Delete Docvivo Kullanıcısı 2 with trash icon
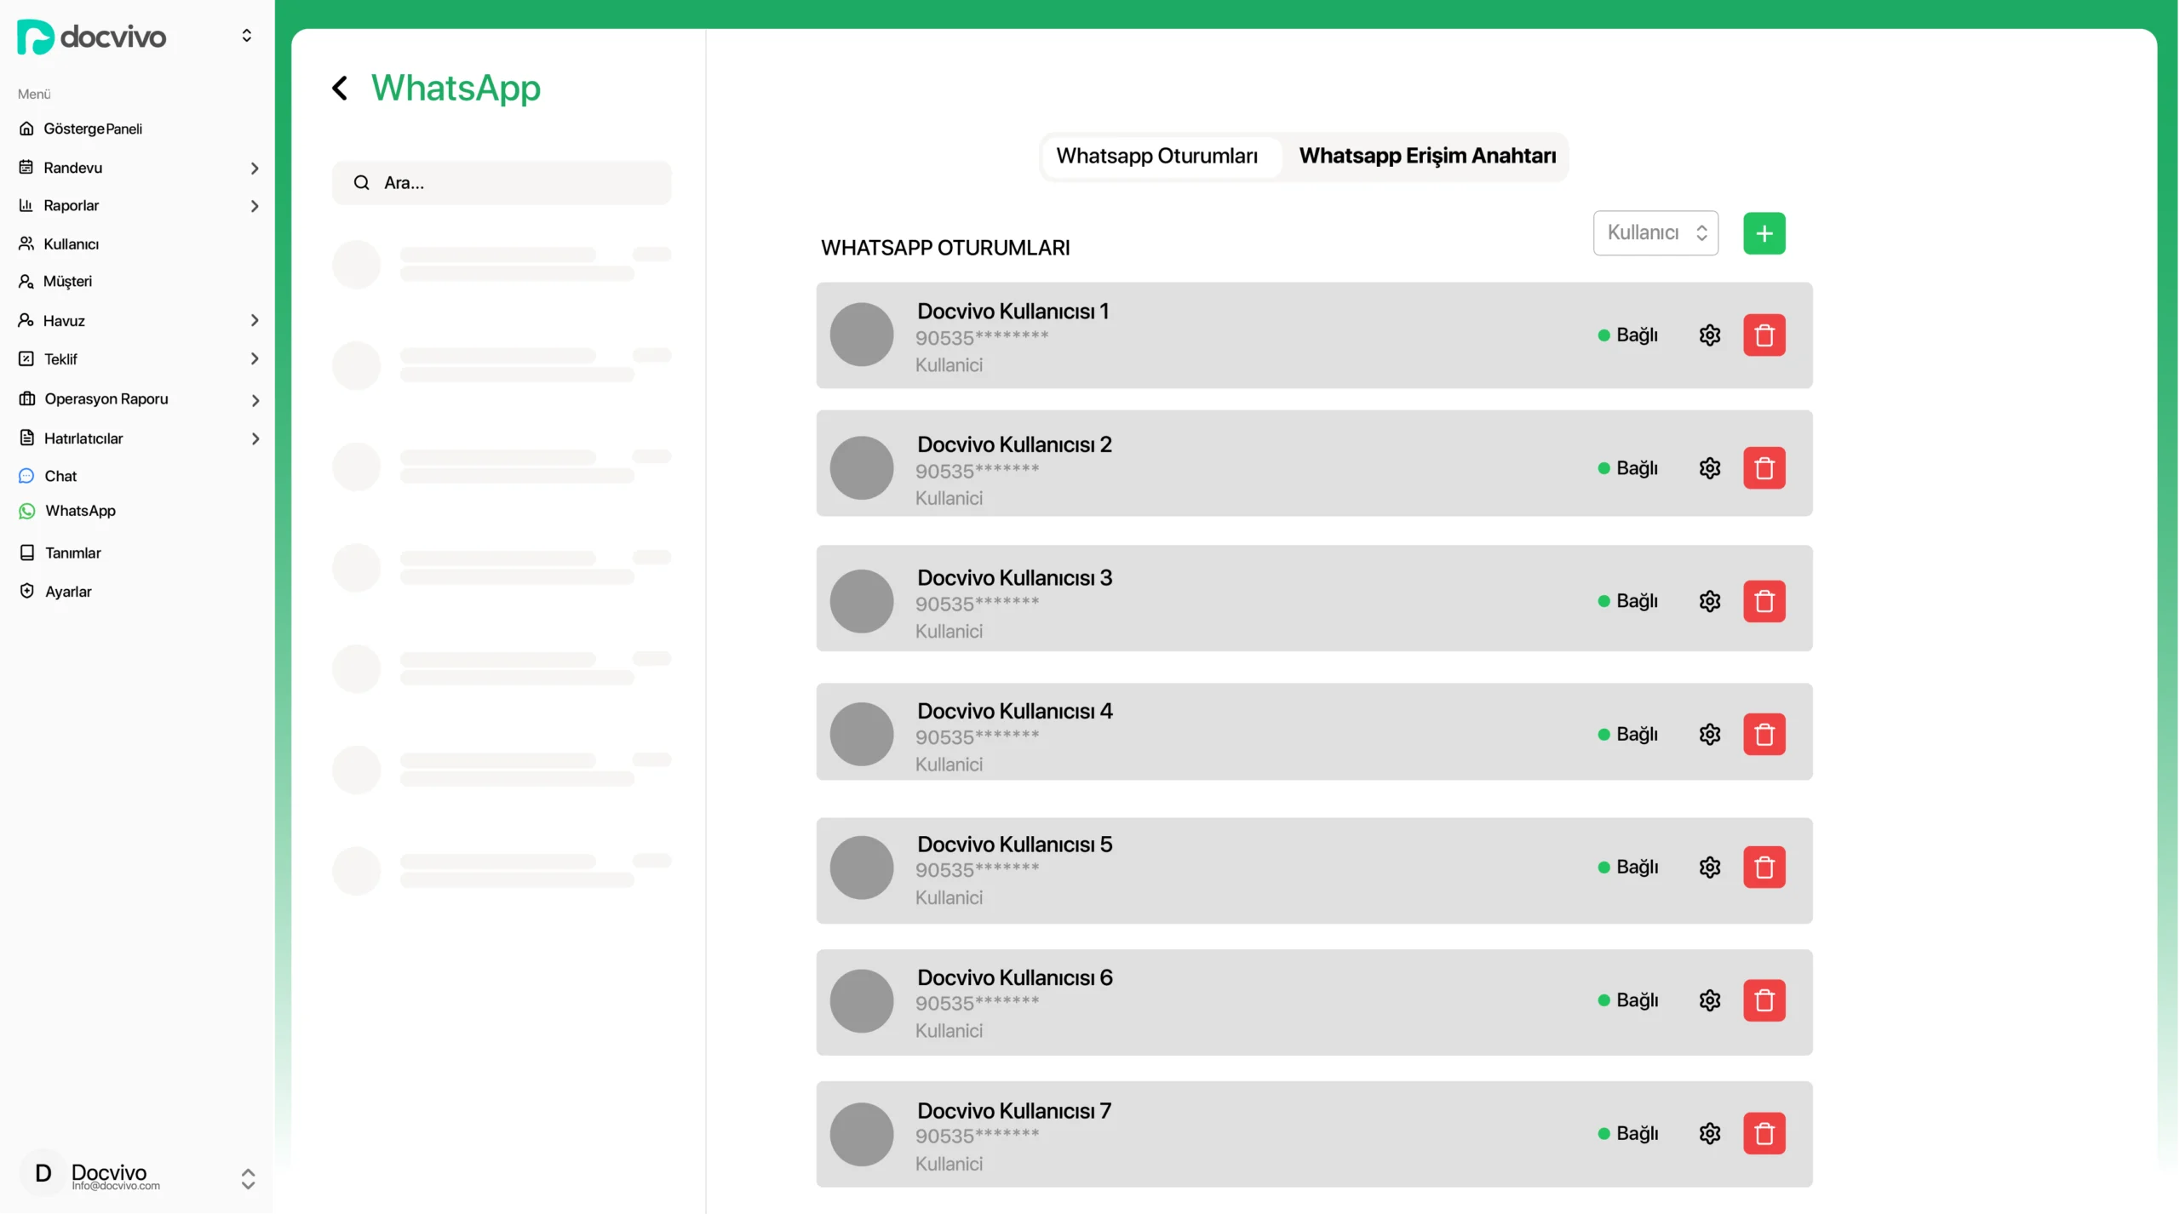Screen dimensions: 2180x1214 1764,467
